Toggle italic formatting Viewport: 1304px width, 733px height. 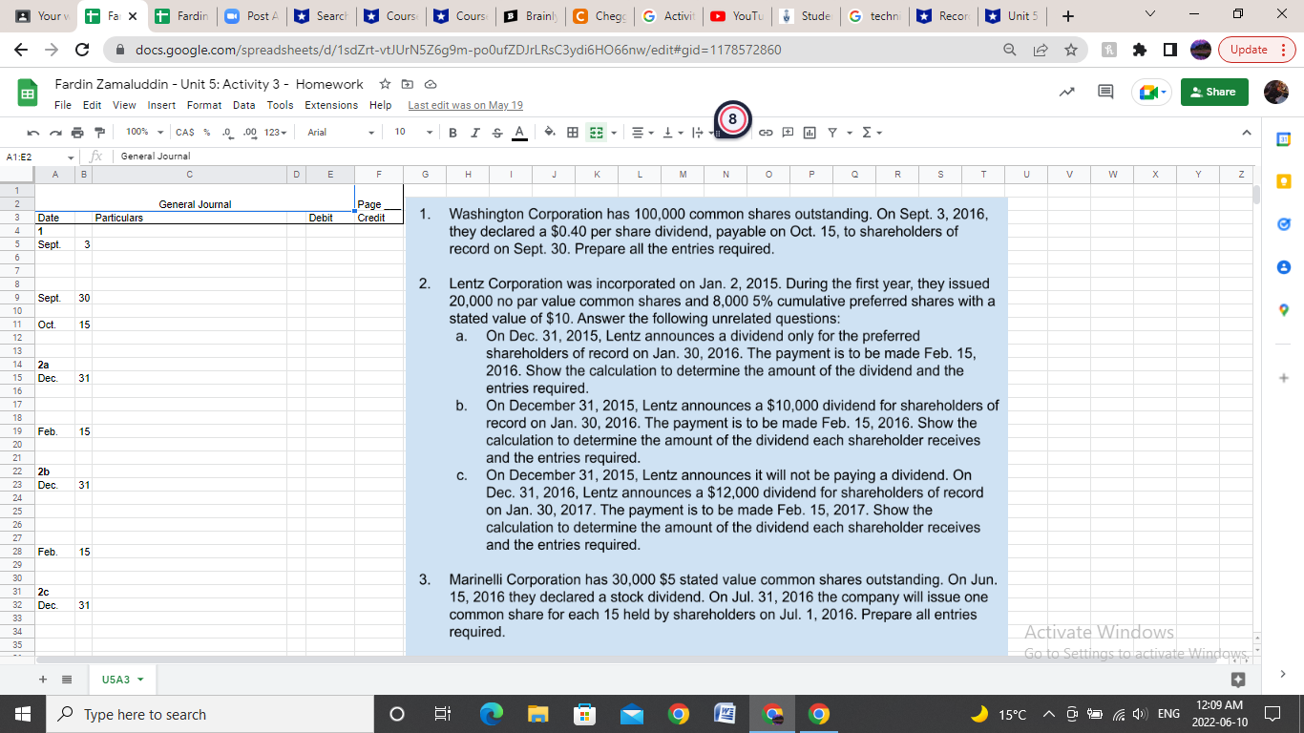coord(474,132)
